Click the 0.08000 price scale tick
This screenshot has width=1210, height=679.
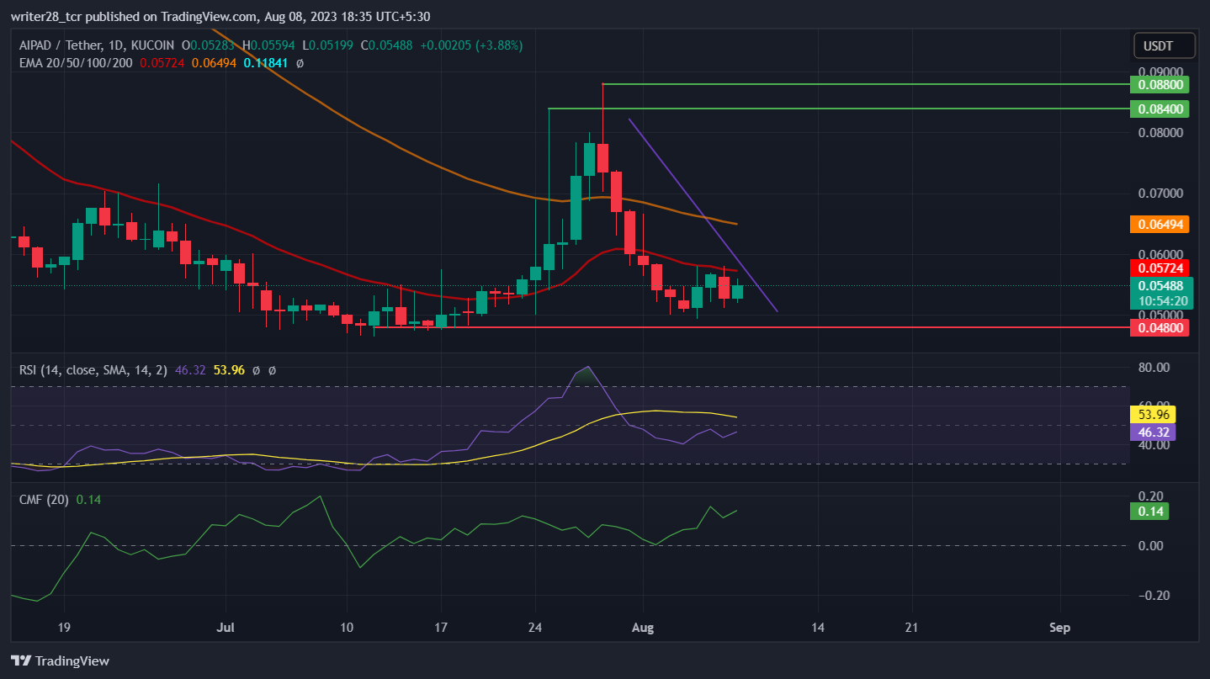[1160, 133]
